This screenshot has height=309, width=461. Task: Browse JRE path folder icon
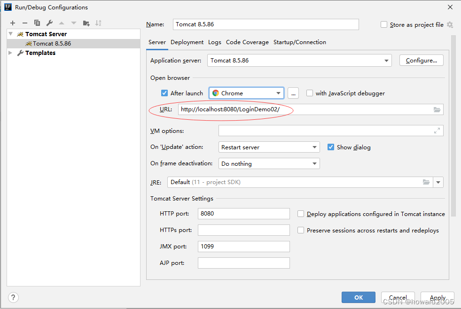426,182
